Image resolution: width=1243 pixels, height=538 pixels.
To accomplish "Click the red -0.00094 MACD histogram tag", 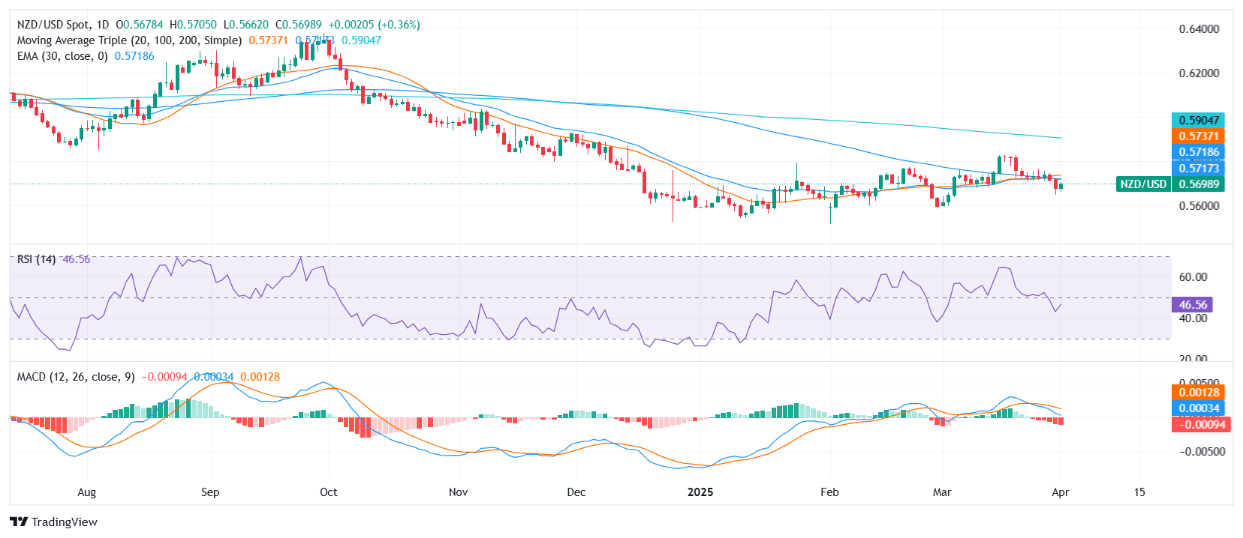I will 1199,425.
